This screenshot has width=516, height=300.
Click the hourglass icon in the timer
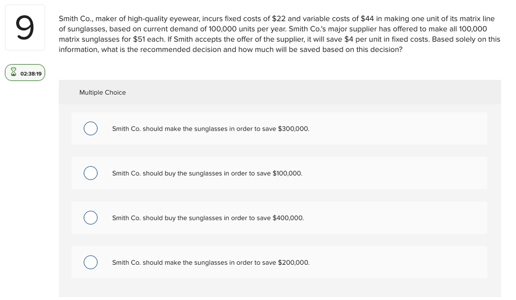[14, 72]
